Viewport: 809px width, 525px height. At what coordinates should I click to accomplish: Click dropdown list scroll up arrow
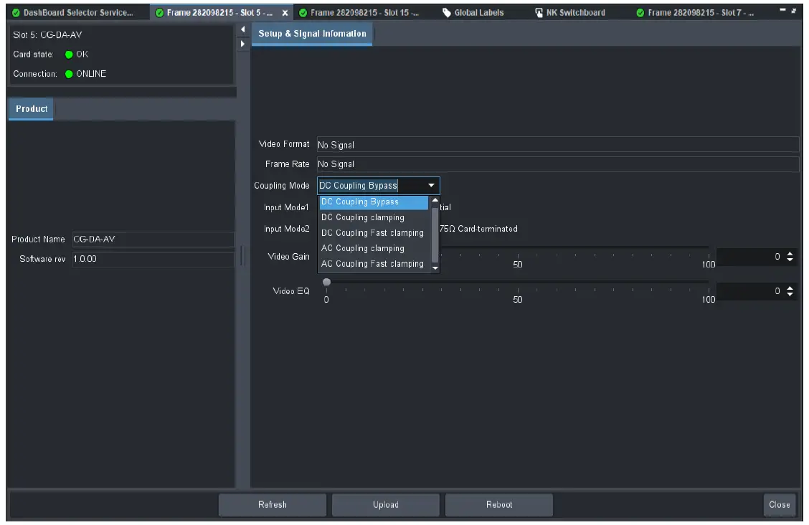tap(435, 200)
